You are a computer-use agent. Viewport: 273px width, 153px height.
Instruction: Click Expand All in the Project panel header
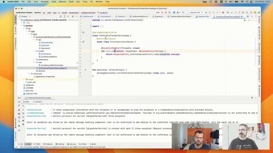[x=64, y=17]
